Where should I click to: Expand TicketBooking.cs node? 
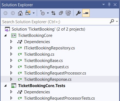11,54
